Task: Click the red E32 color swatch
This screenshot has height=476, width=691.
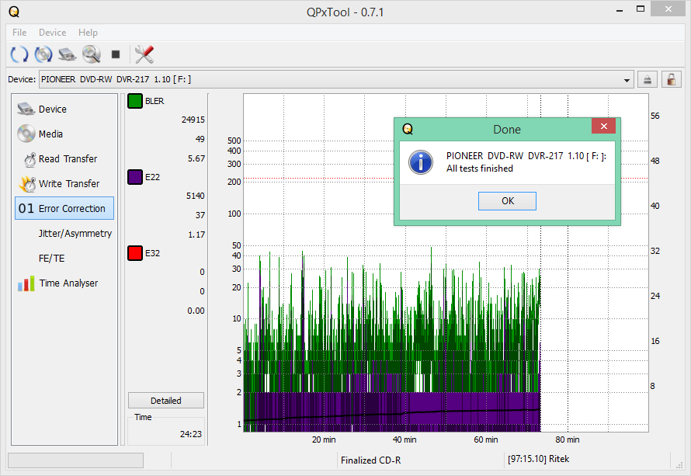Action: 135,253
